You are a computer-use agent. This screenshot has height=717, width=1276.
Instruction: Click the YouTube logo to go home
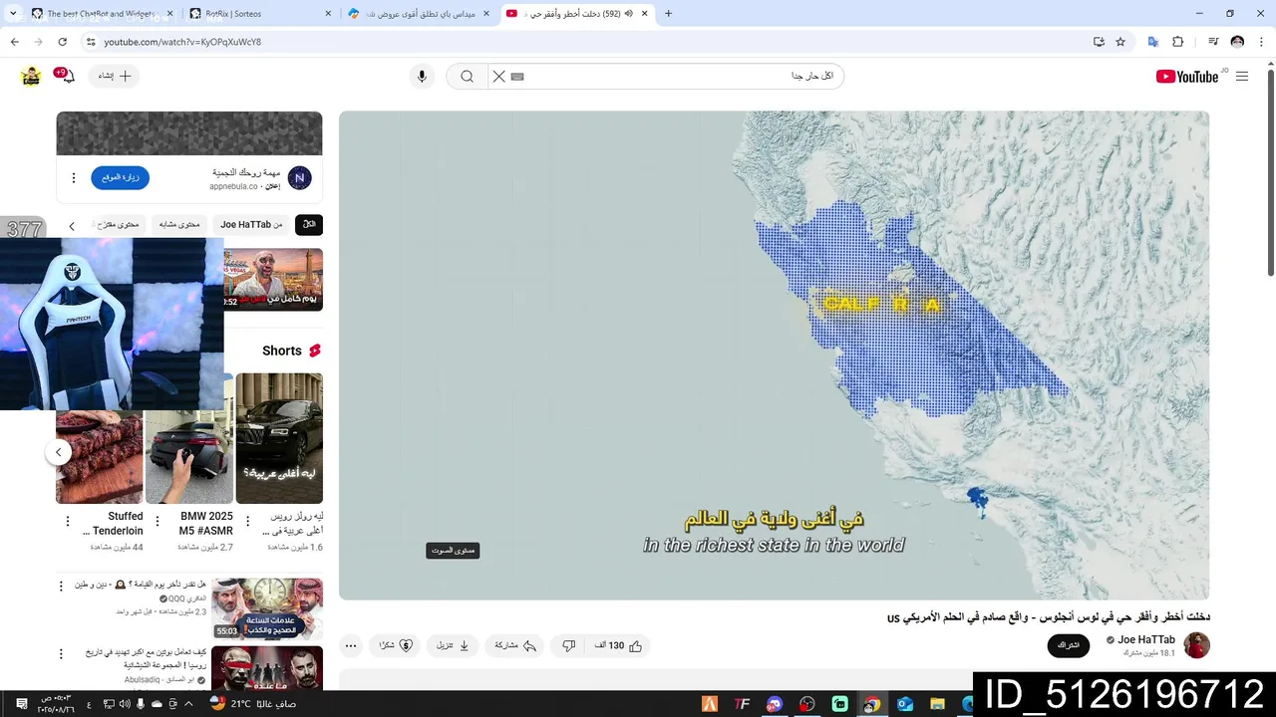coord(1187,77)
